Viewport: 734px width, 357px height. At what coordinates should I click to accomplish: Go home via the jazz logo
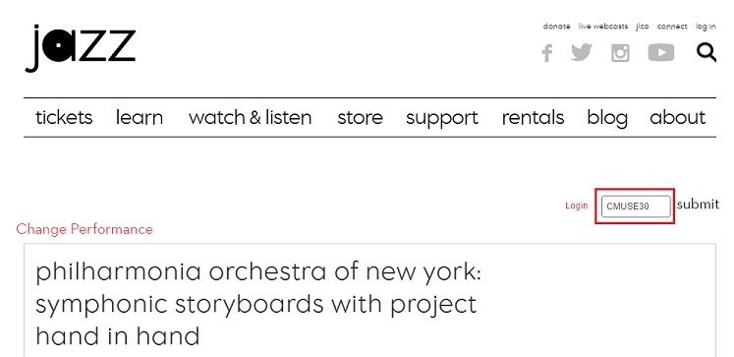(80, 49)
